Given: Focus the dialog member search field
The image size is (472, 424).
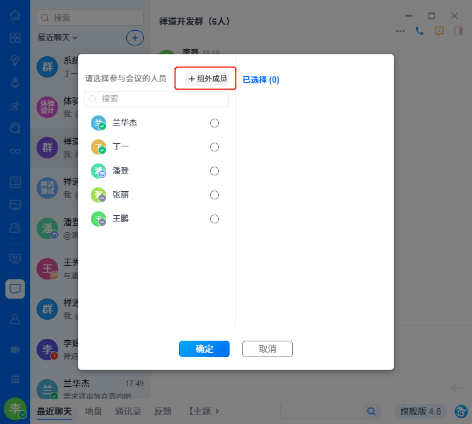Looking at the screenshot, I should 157,99.
